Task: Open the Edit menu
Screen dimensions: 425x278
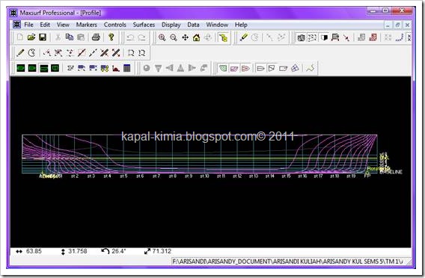Action: pyautogui.click(x=45, y=25)
